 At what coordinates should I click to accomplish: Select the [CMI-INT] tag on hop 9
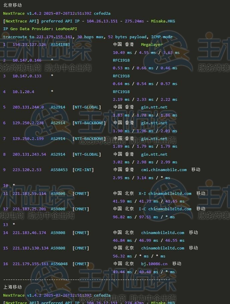pos(83,170)
